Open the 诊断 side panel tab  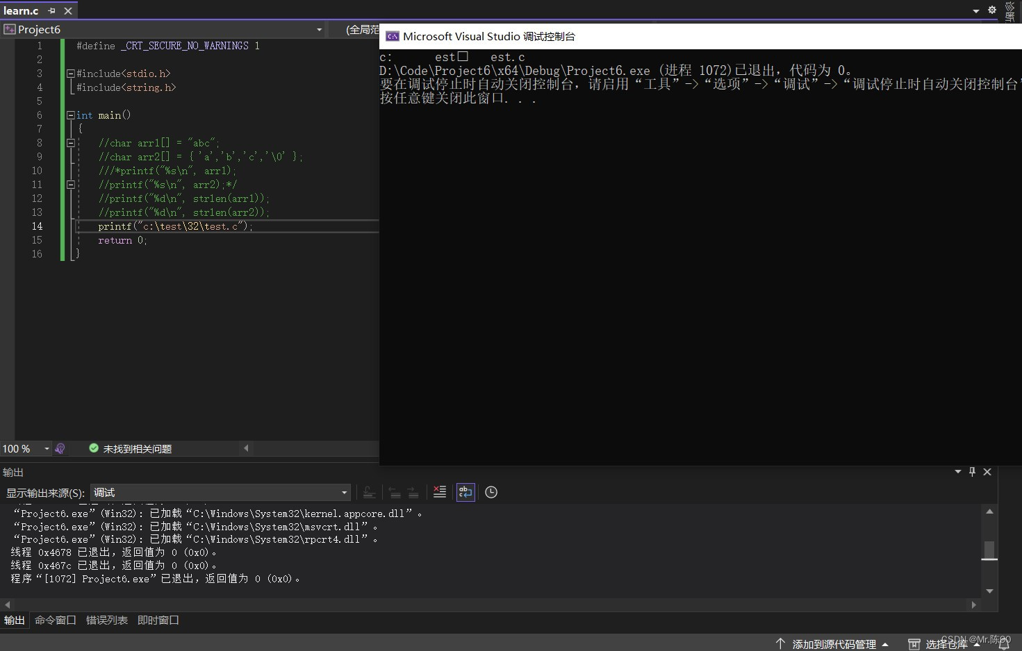coord(1010,11)
